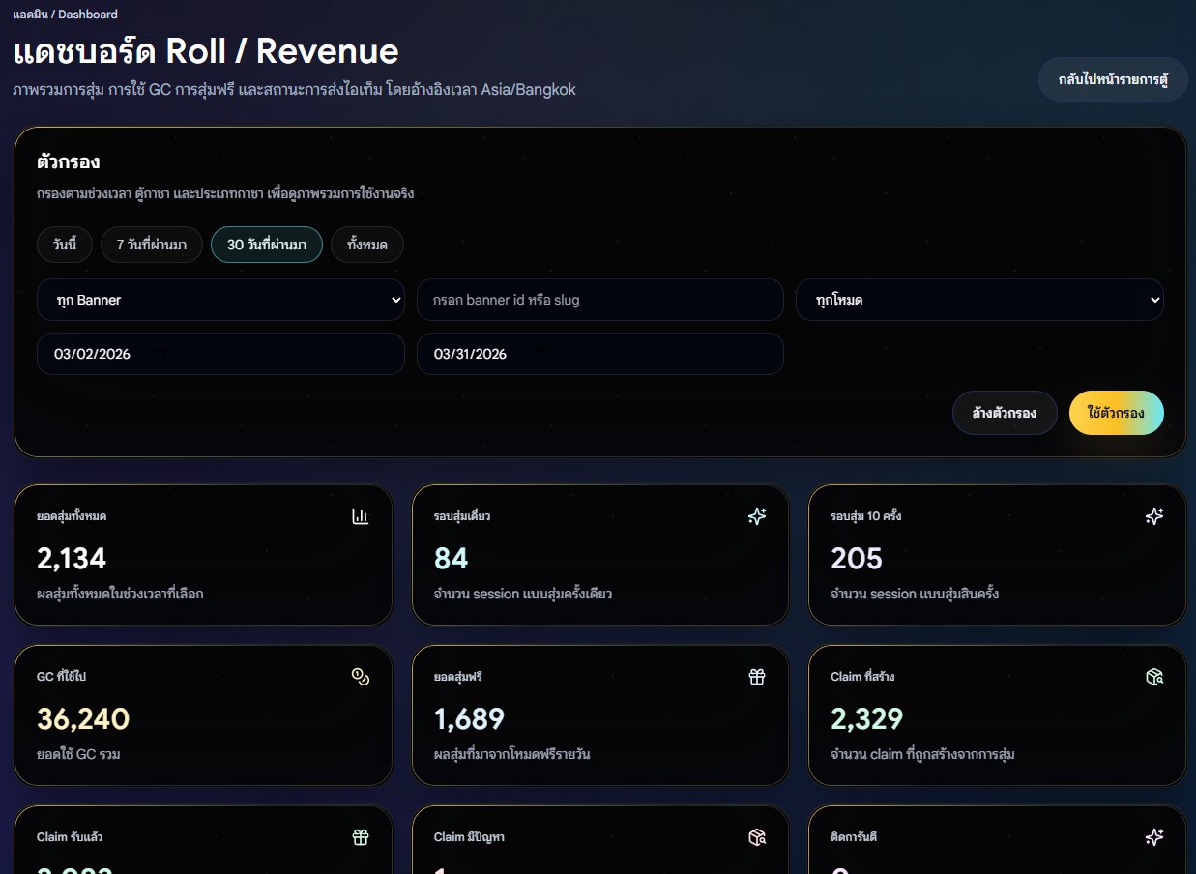Viewport: 1196px width, 874px height.
Task: Click the gift icon on ยอดสุ่มฟรี card
Action: point(757,677)
